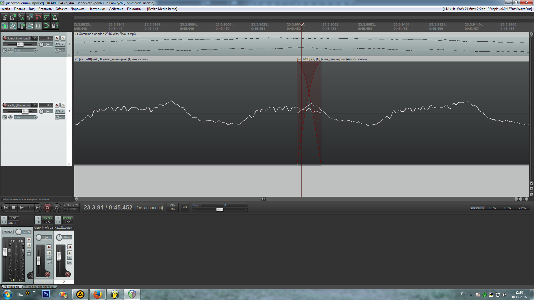Viewport: 534px width, 300px height.
Task: Click the MONO button on master channel
Action: (8, 232)
